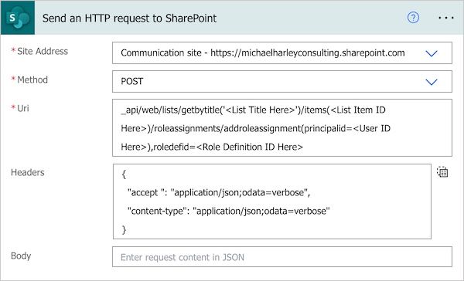Click the Headers JSON text area

(272, 201)
